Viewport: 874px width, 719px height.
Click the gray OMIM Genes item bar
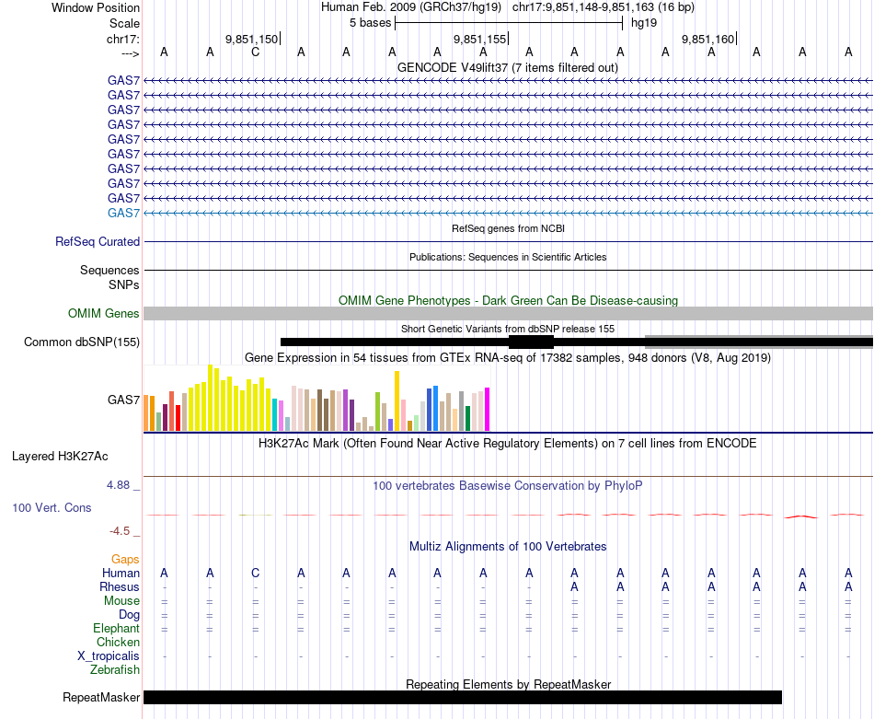coord(508,314)
